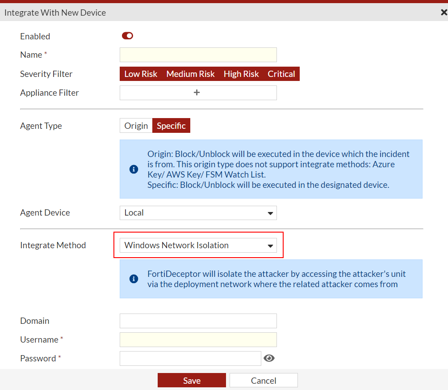Select the Specific agent type
Image resolution: width=448 pixels, height=390 pixels.
[x=171, y=126]
